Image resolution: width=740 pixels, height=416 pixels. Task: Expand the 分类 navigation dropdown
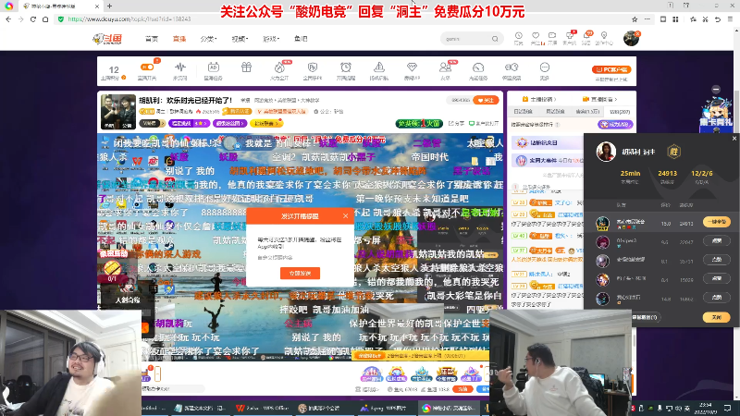click(208, 39)
